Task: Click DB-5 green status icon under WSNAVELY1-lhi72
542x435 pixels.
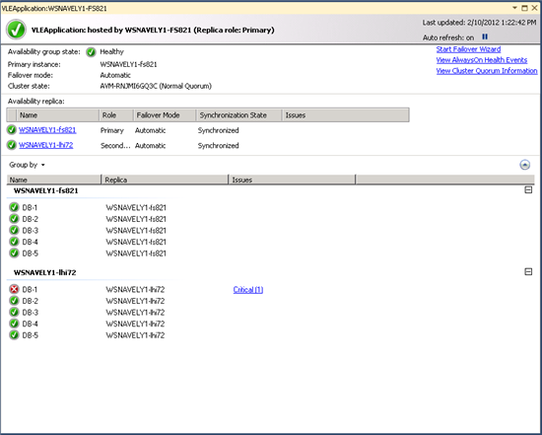Action: tap(14, 334)
